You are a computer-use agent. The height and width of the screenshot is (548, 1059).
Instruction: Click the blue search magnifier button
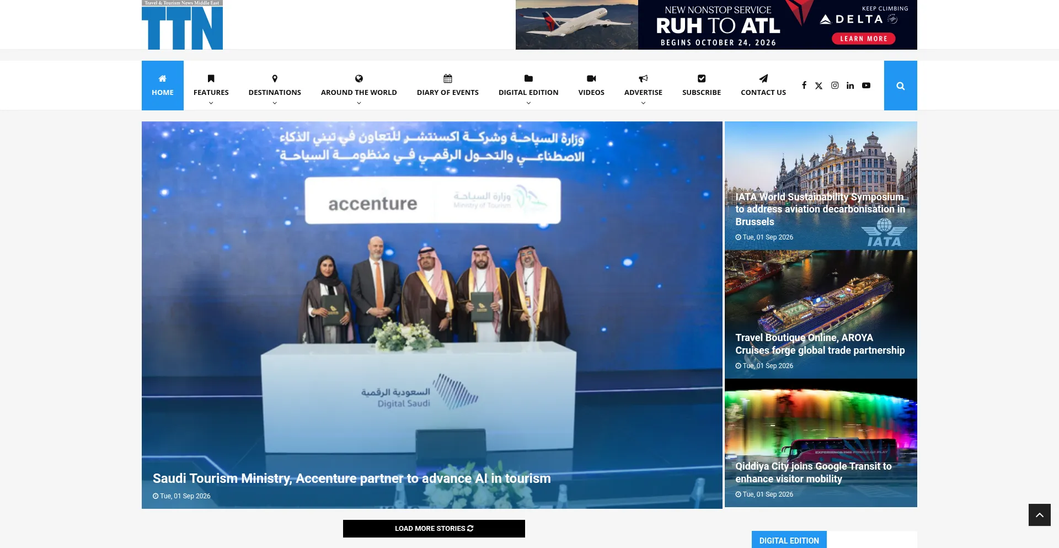[x=901, y=86]
